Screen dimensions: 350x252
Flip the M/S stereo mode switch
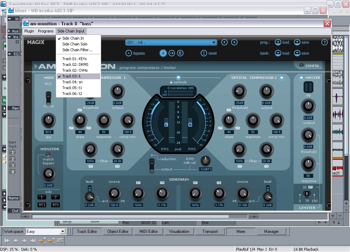coord(49,97)
